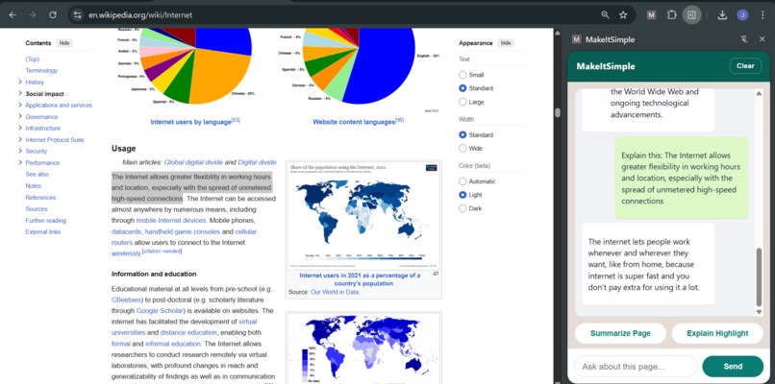Click the address bar URL

coord(140,14)
